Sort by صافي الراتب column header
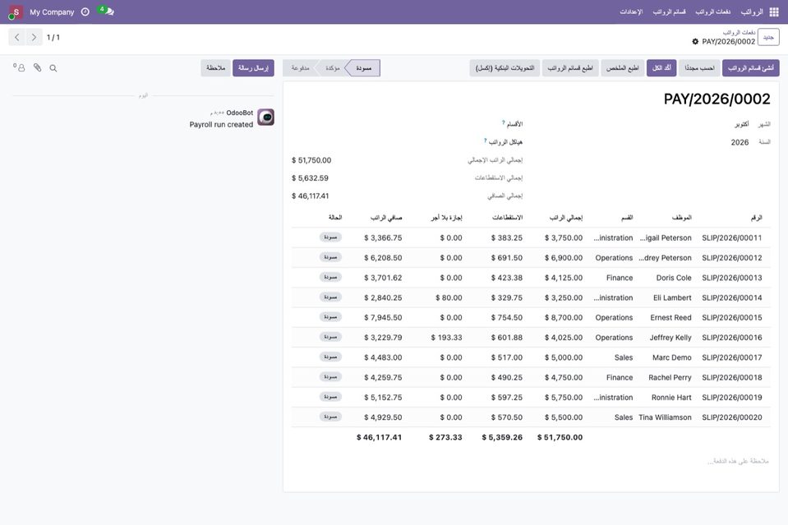The image size is (788, 525). pos(386,218)
